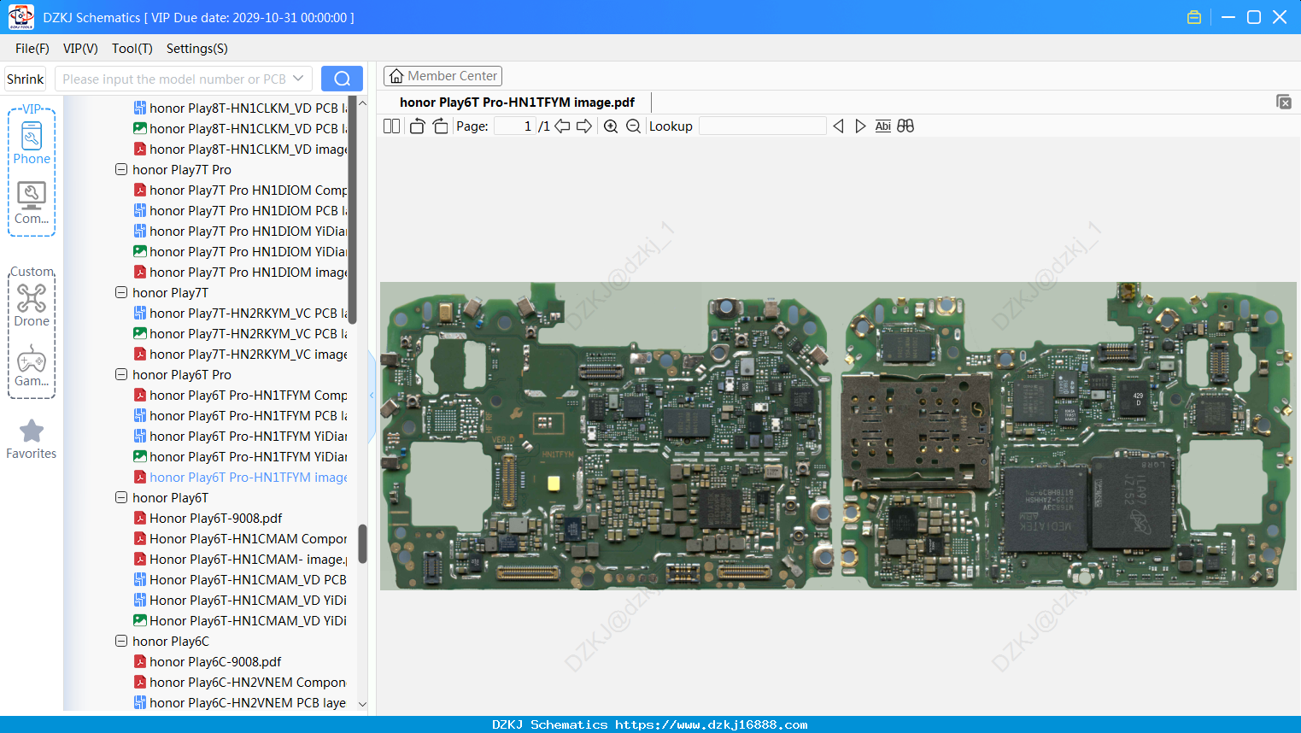The image size is (1301, 733).
Task: Click the right motherboard image
Action: [1067, 436]
